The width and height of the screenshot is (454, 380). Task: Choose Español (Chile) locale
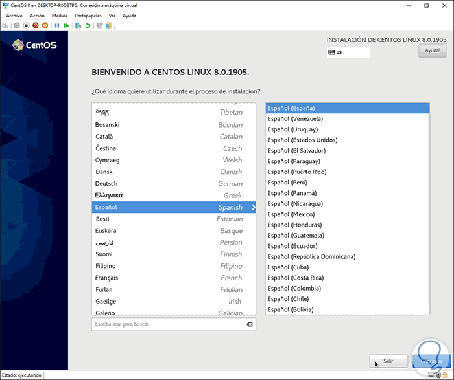[348, 299]
